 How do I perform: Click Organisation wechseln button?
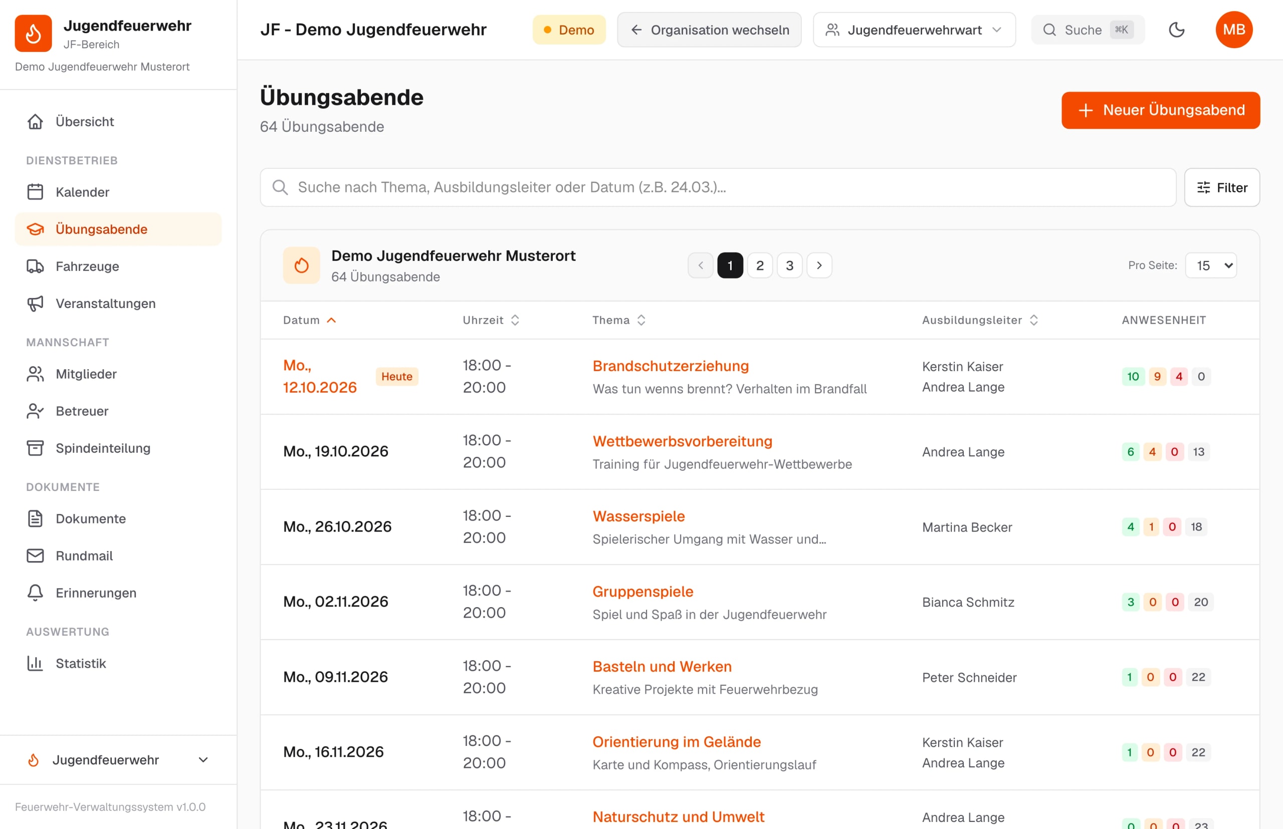(x=709, y=30)
